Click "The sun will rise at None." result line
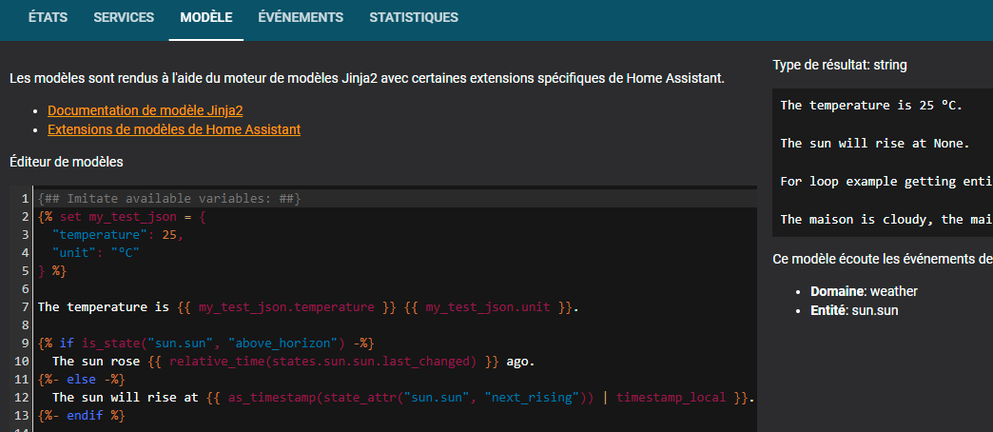 pos(874,143)
